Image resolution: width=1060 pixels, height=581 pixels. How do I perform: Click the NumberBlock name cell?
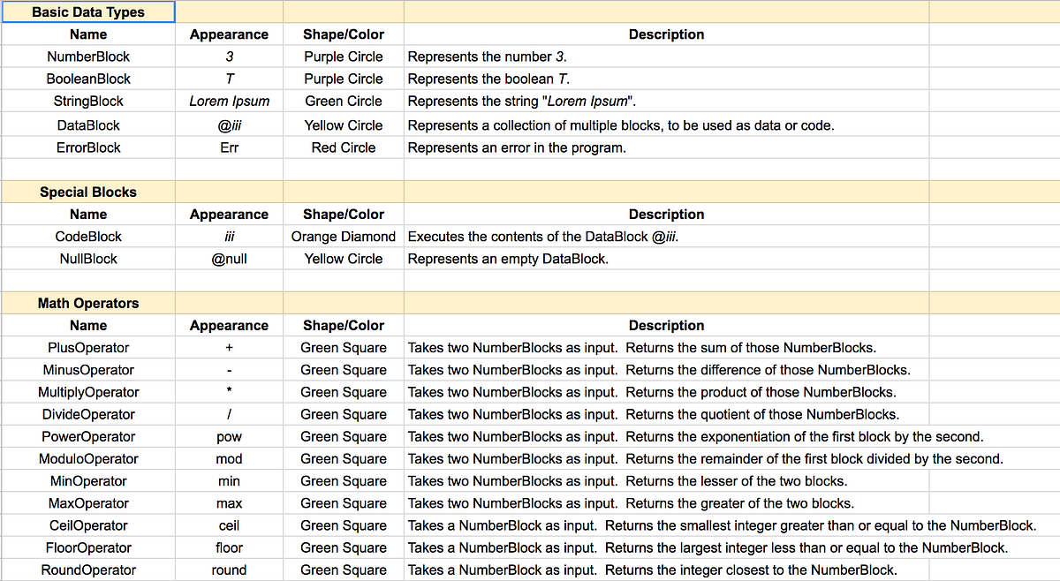tap(87, 56)
